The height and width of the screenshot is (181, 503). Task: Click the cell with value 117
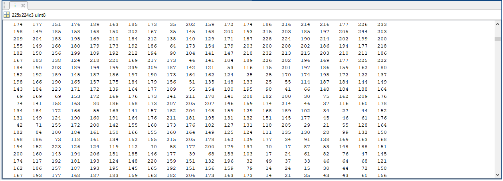point(37,161)
